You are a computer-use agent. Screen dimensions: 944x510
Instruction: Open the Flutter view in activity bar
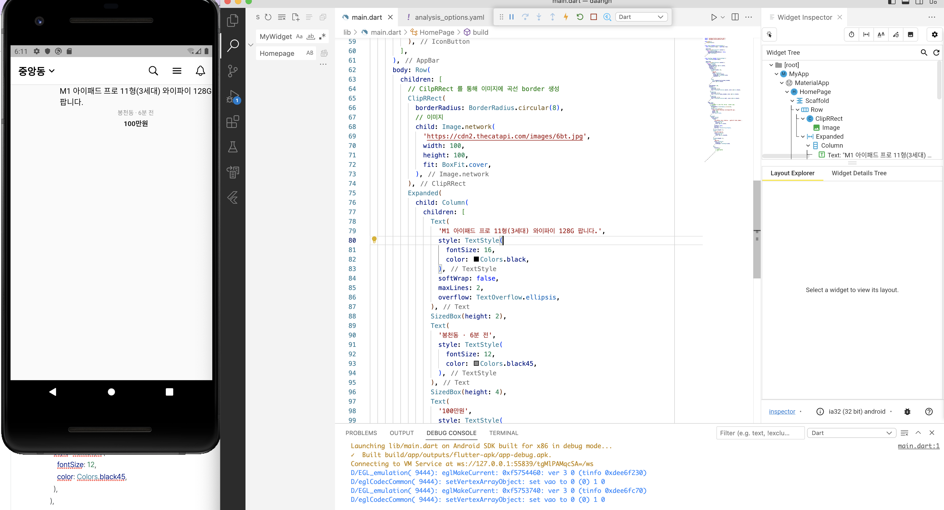point(233,197)
